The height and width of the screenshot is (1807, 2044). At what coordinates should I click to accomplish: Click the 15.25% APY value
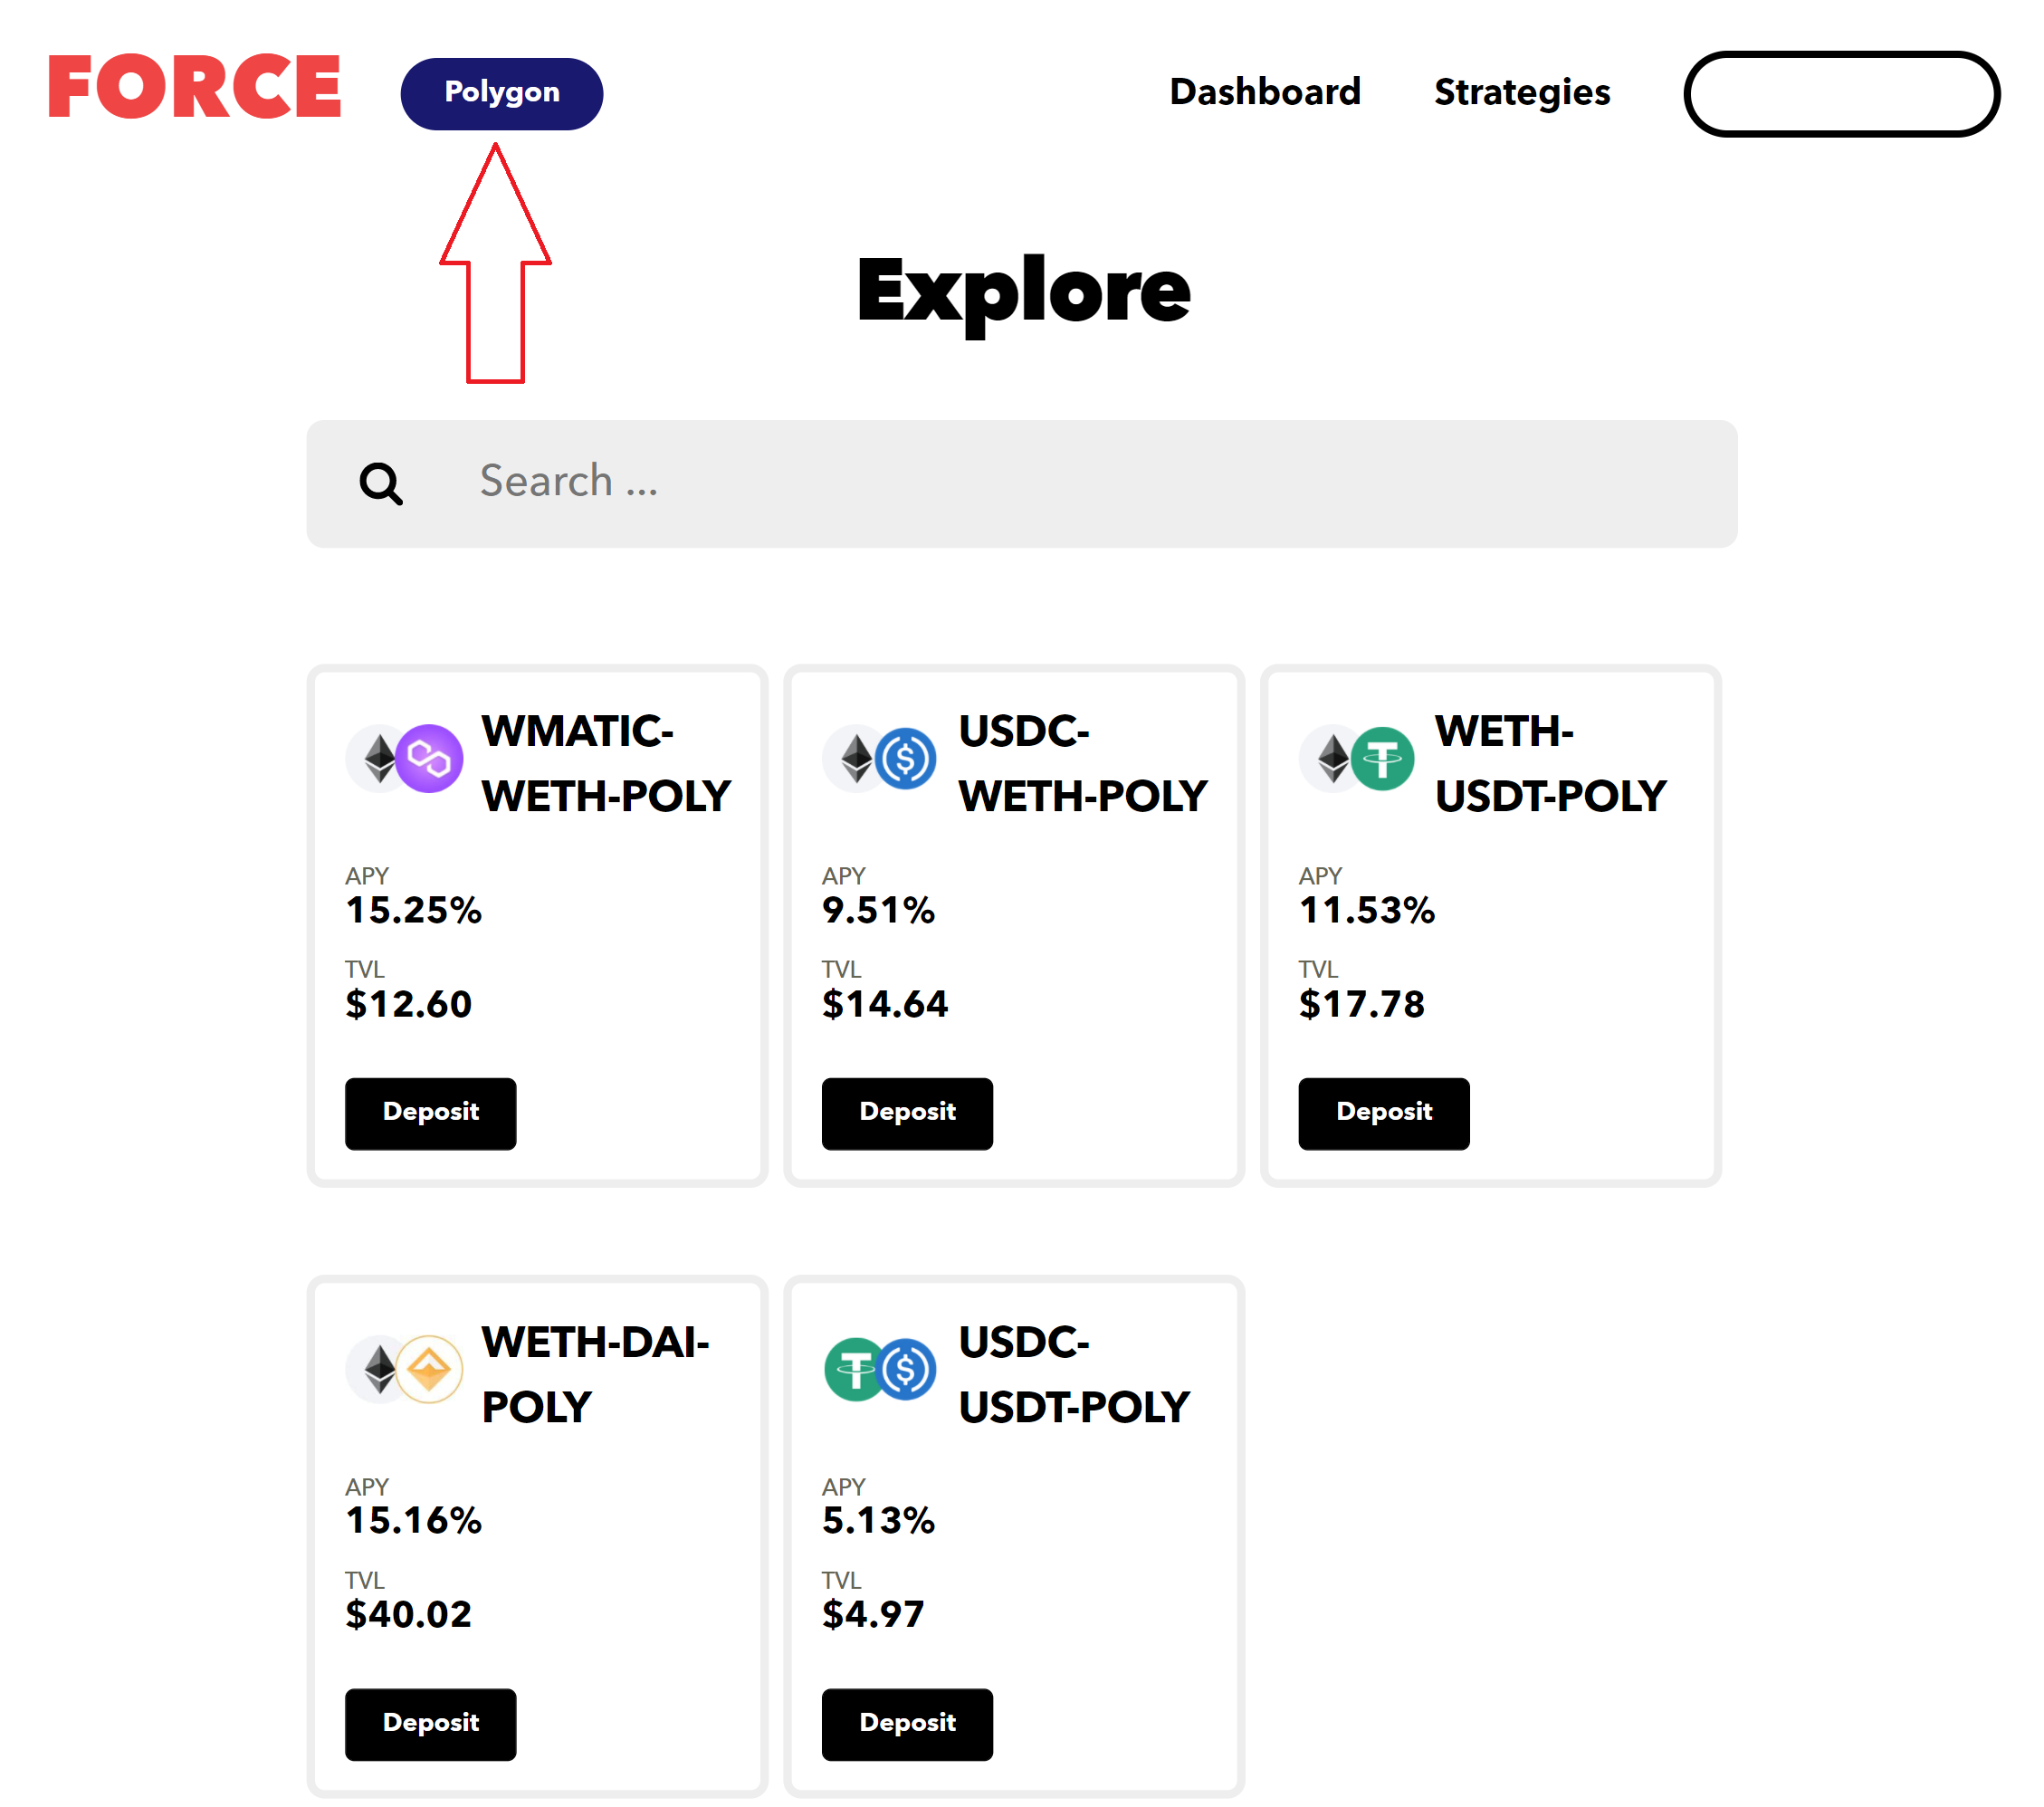(413, 910)
